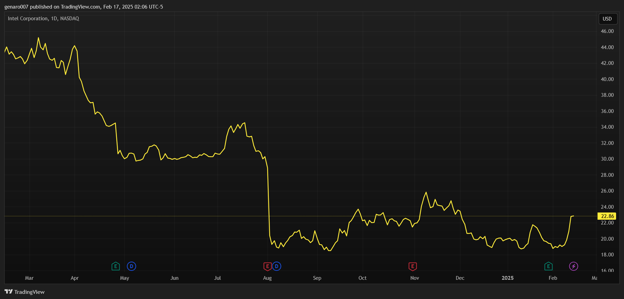The height and width of the screenshot is (299, 624).
Task: Click the 26.00 price axis label
Action: point(607,191)
